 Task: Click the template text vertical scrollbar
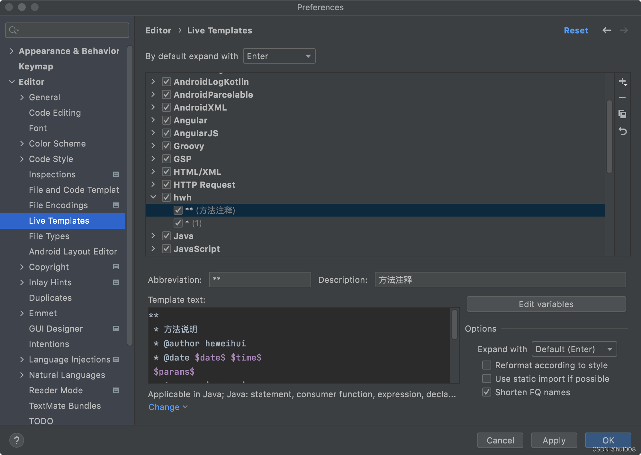(455, 325)
